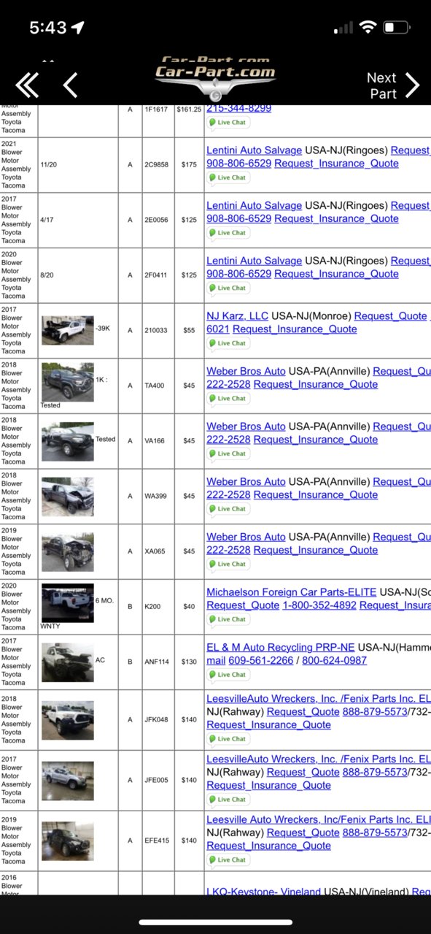
Task: View photo for stock WA399 Tacoma
Action: click(68, 497)
